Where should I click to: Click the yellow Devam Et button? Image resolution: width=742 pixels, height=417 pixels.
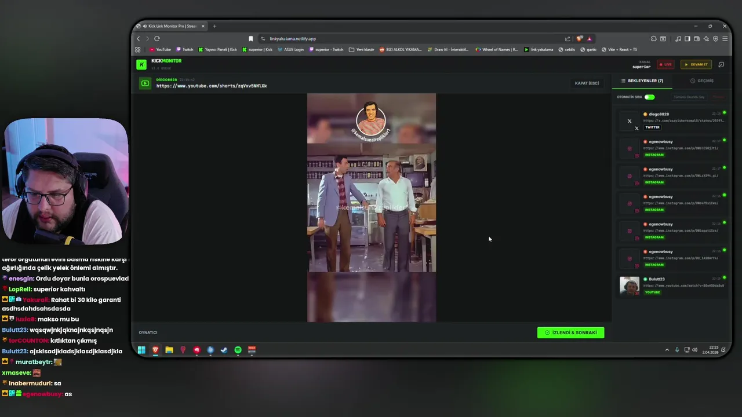pos(696,64)
